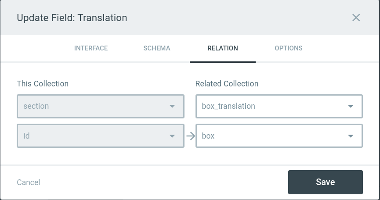Click the caret on the box dropdown

351,136
